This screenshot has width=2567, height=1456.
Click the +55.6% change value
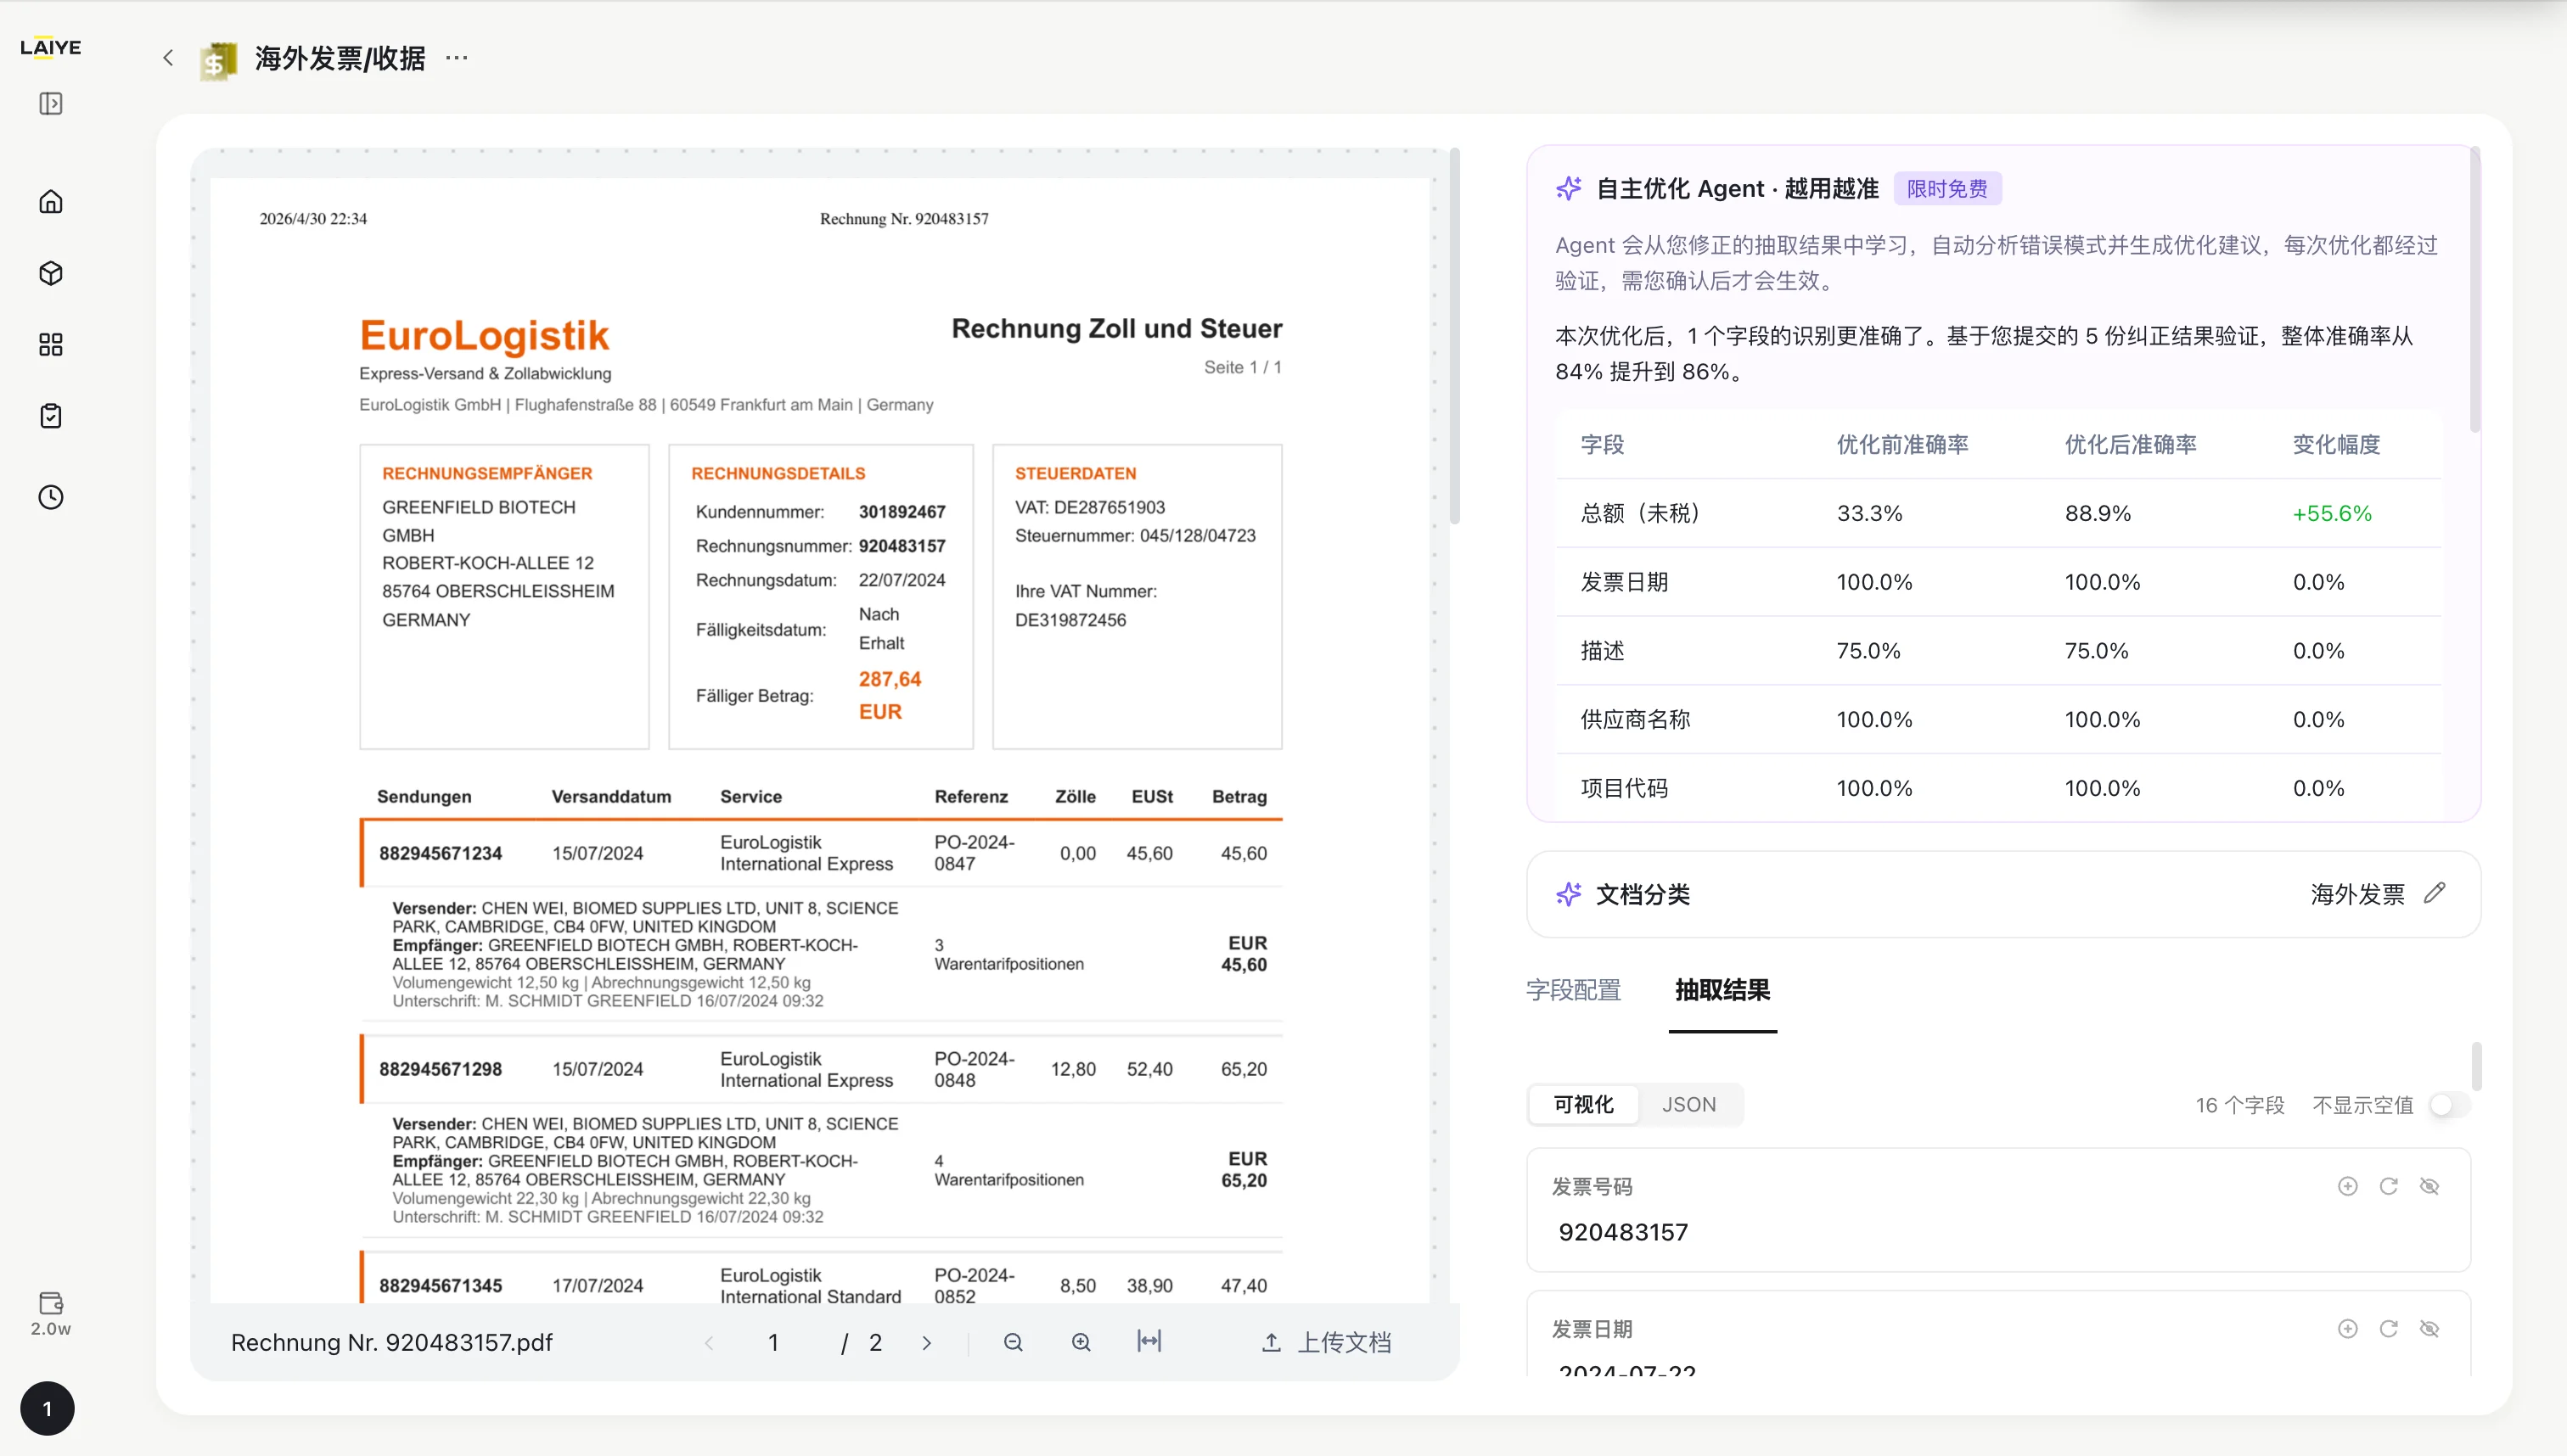2332,513
